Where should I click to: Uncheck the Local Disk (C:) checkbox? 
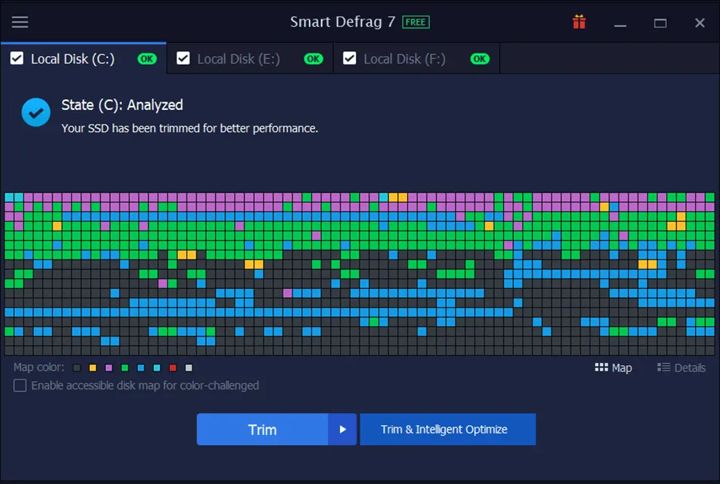click(17, 58)
